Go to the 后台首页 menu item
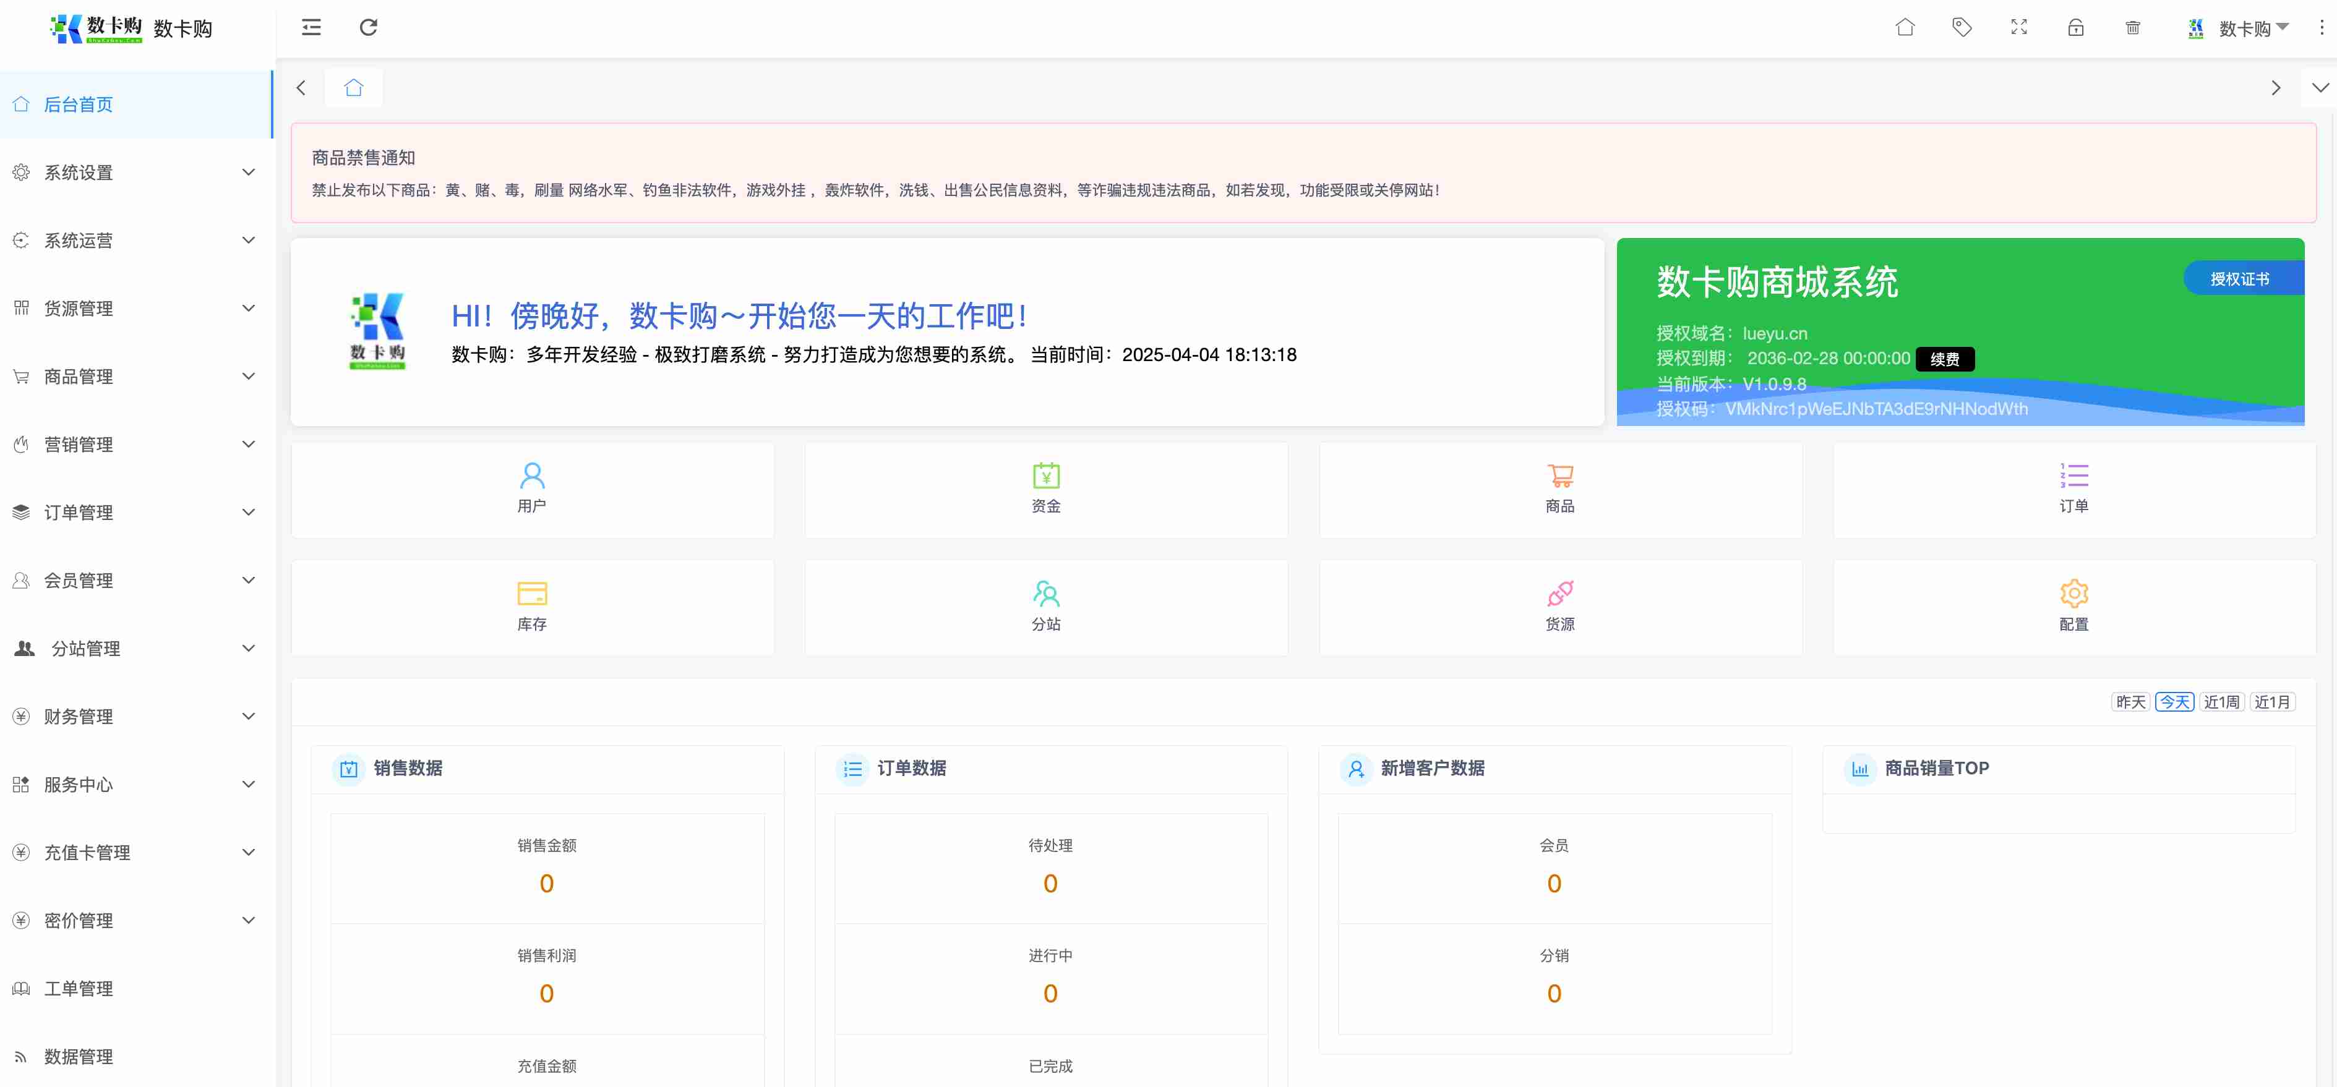This screenshot has width=2337, height=1087. click(x=79, y=104)
